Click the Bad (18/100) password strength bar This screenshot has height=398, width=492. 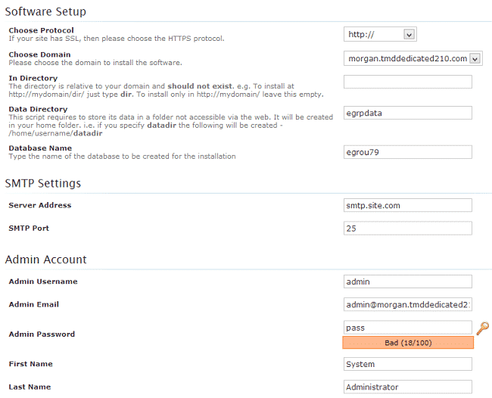point(408,343)
